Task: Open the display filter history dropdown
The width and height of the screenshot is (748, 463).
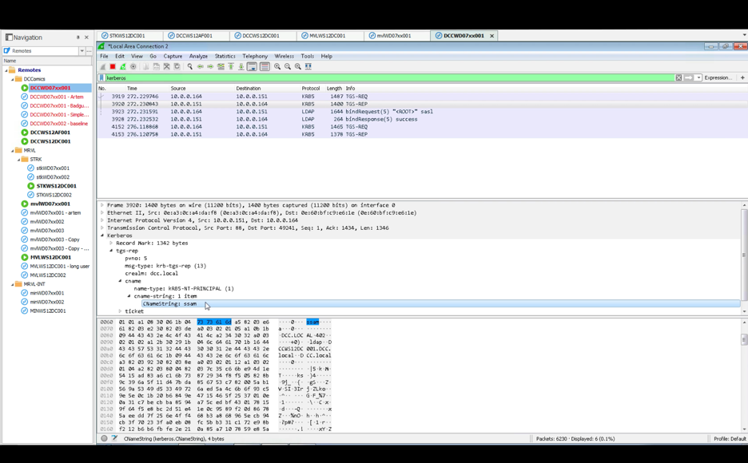Action: [x=699, y=77]
